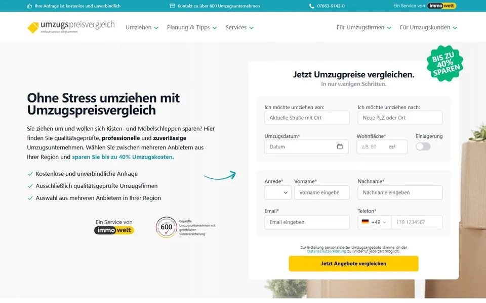Viewport: 486px width, 303px height.
Task: Click the Nachname eingeben field
Action: click(x=400, y=192)
